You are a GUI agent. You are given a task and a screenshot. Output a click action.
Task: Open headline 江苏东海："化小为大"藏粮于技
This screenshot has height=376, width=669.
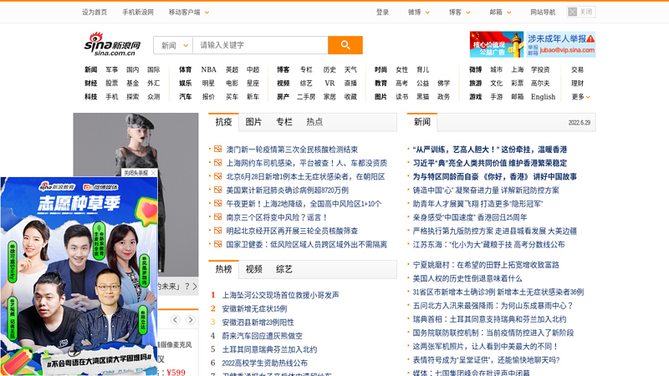point(488,245)
